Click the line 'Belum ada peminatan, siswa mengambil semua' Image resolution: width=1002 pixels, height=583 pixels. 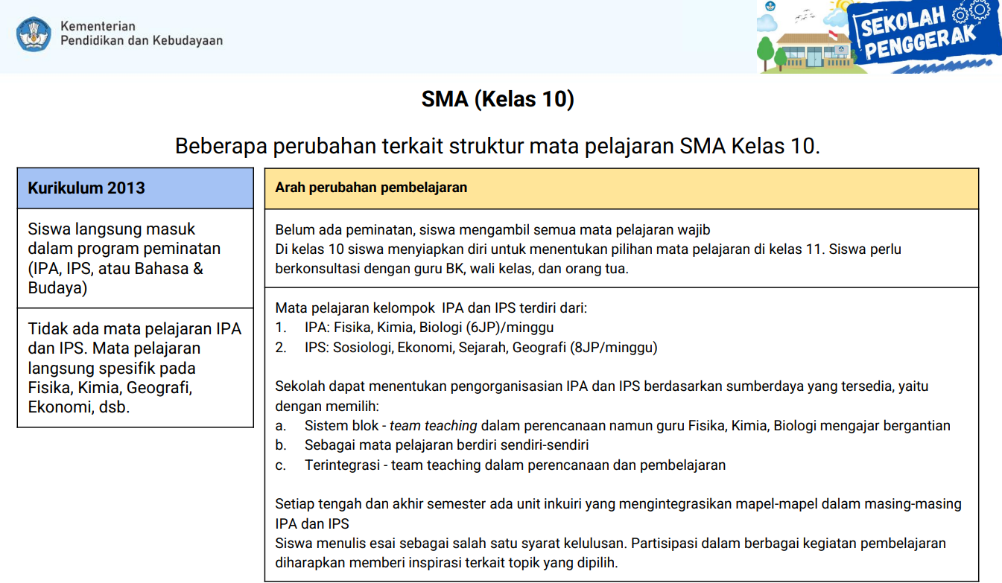tap(492, 229)
